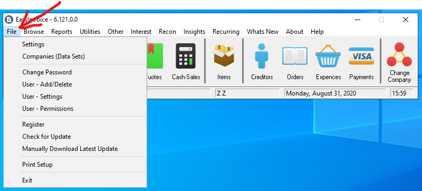Open the Recurring menu
Screen dimensions: 422x191
[226, 32]
